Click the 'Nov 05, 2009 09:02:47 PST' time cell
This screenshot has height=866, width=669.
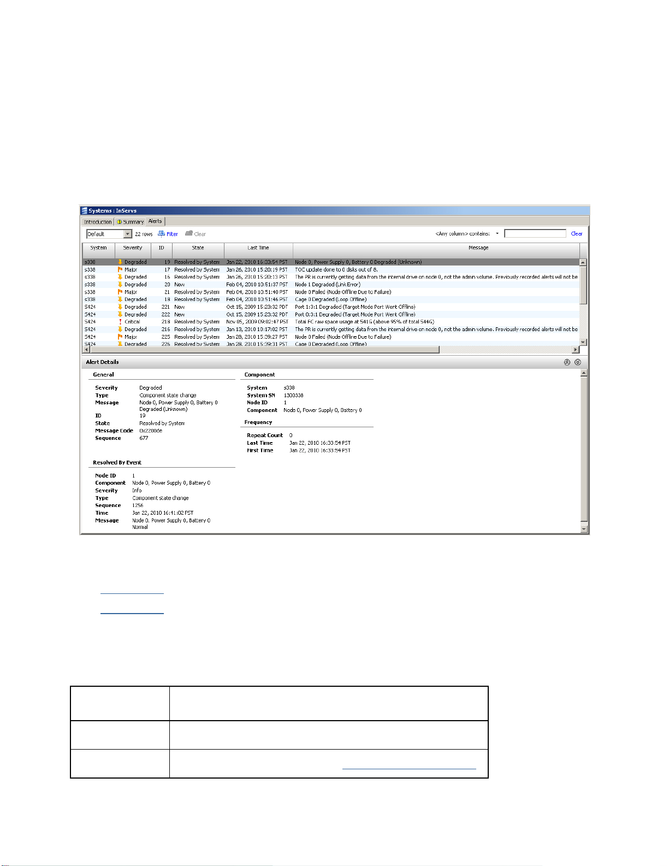tap(257, 322)
